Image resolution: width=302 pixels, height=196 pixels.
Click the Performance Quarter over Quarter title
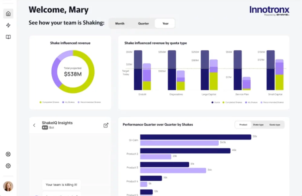click(158, 124)
